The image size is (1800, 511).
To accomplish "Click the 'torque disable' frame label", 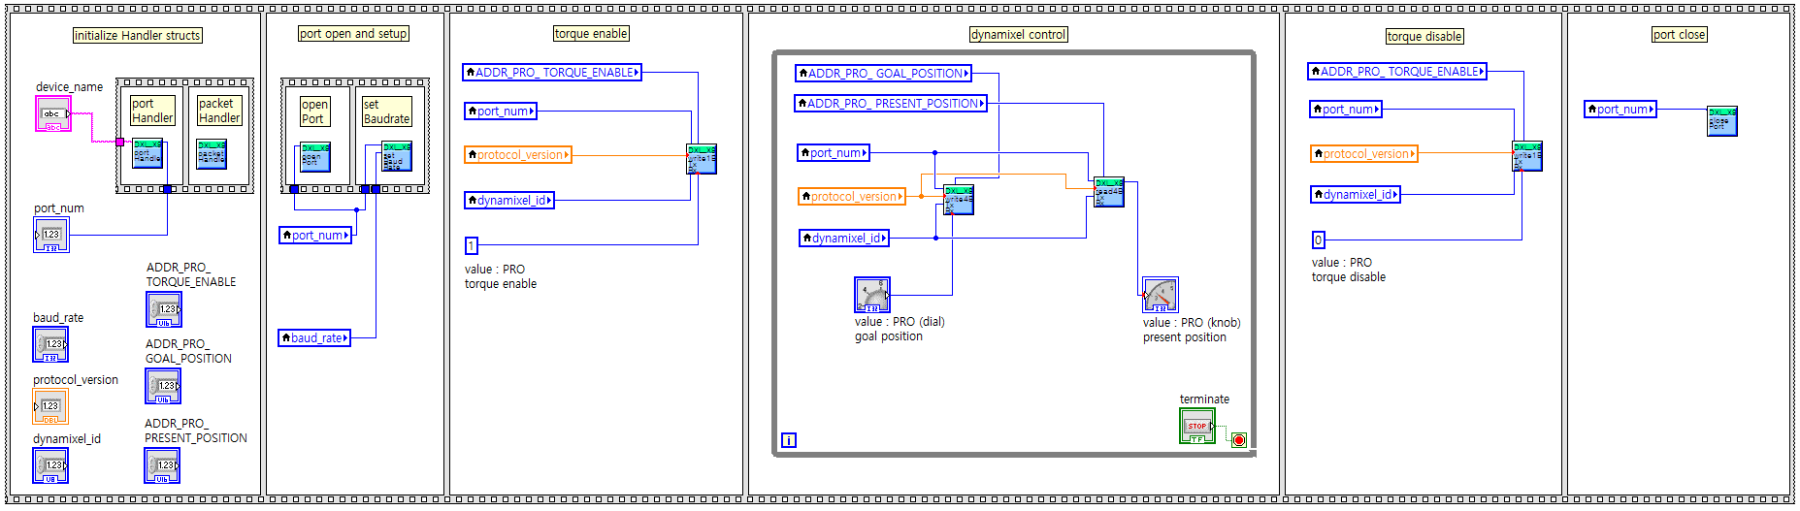I will [1424, 36].
